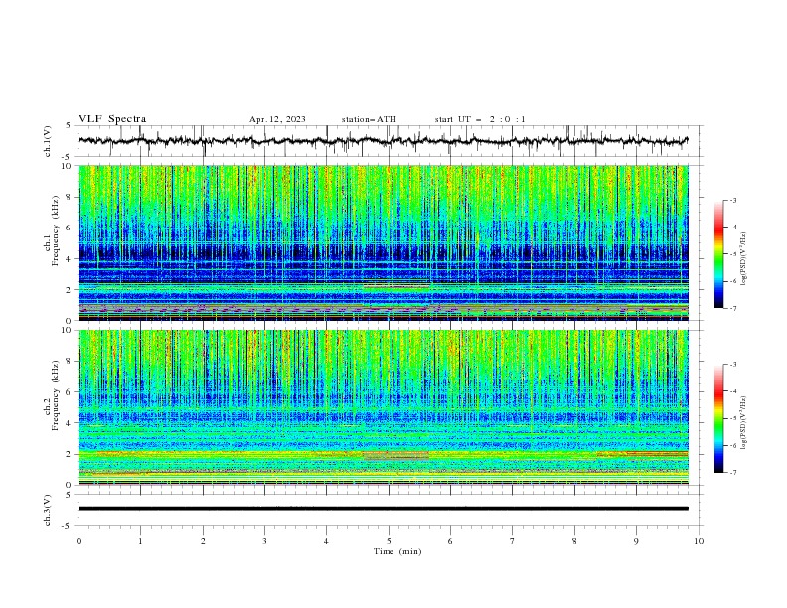The height and width of the screenshot is (608, 787).
Task: Click the -5 tick on ch.3(V) axis
Action: click(67, 526)
